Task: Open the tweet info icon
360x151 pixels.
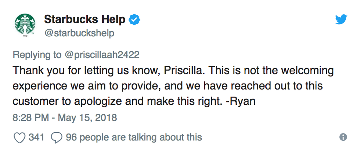Action: [x=343, y=137]
